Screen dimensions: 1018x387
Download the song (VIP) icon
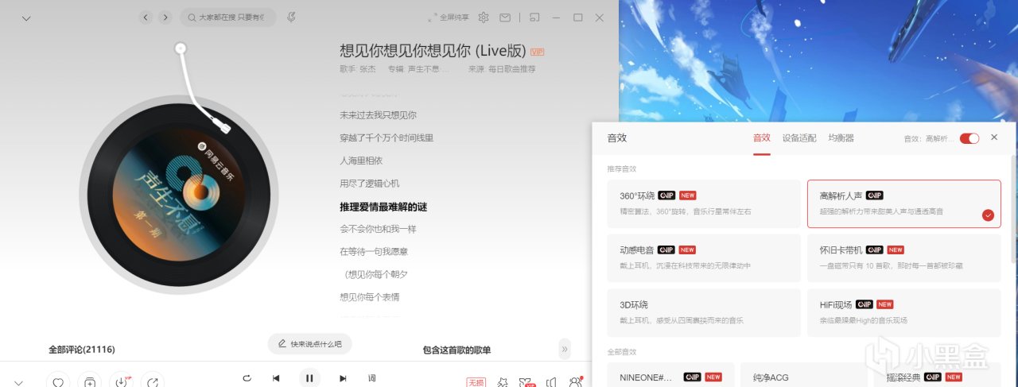pos(121,382)
